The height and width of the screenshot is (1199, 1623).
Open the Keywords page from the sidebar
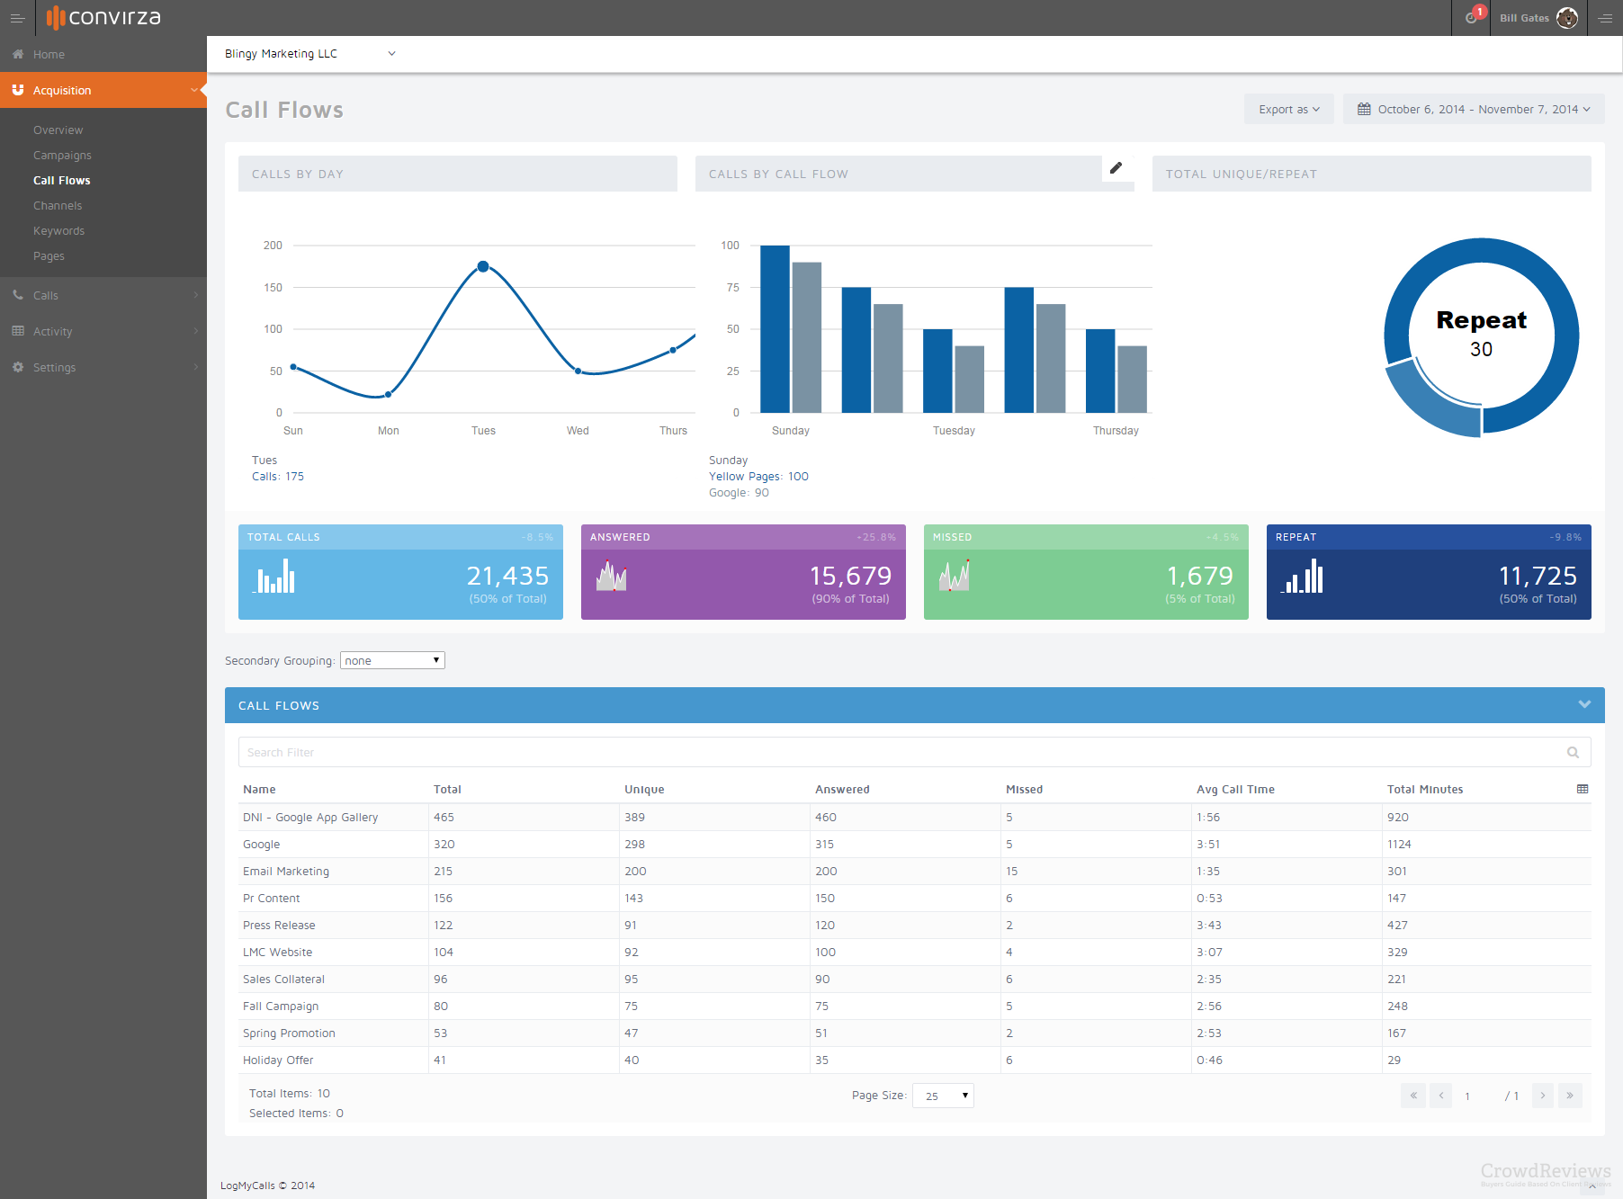pos(58,230)
